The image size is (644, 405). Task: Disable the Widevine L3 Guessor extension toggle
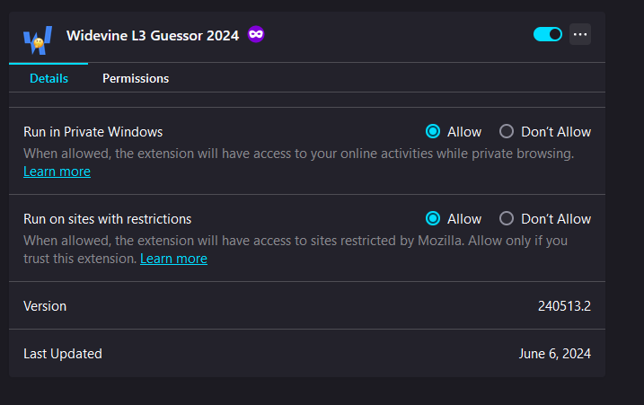coord(548,34)
